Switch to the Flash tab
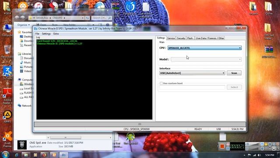 pos(190,38)
